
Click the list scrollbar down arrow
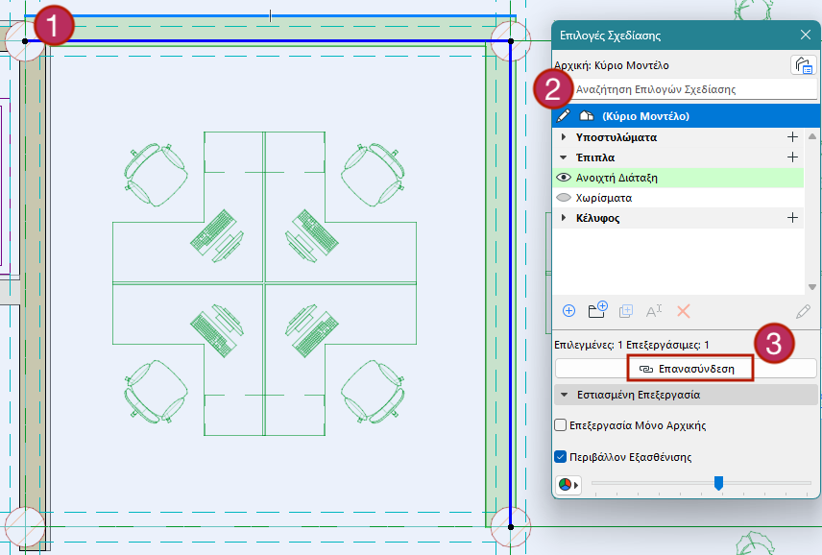pyautogui.click(x=812, y=287)
